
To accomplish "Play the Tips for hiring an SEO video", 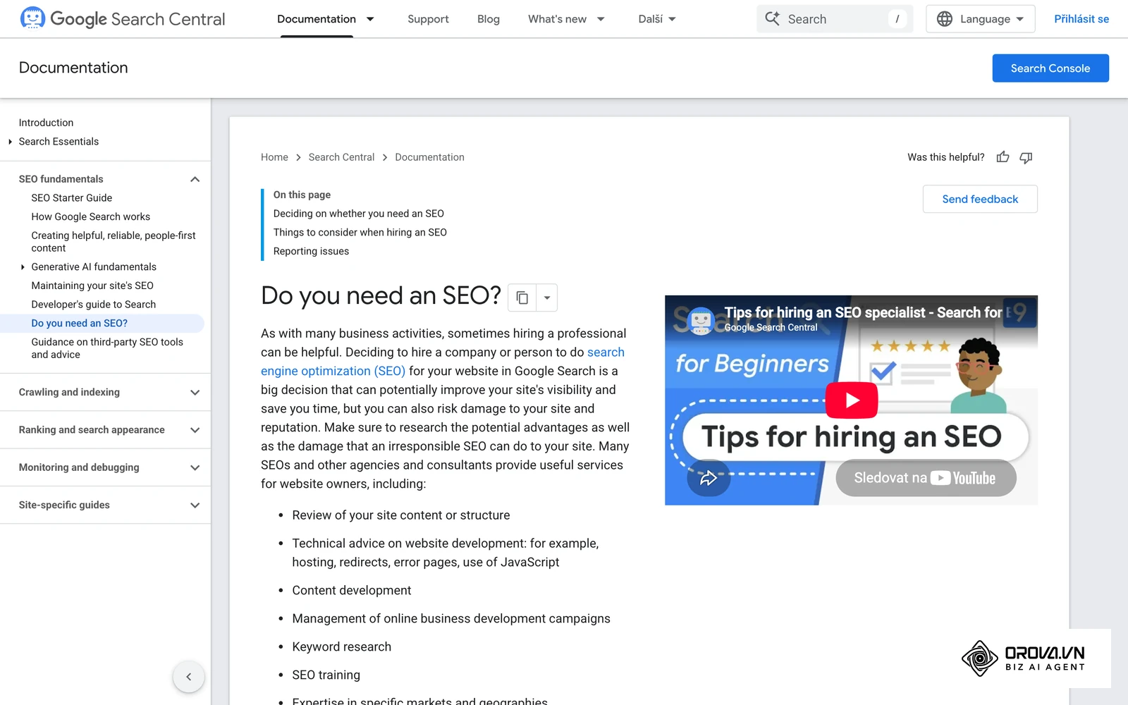I will pyautogui.click(x=852, y=400).
